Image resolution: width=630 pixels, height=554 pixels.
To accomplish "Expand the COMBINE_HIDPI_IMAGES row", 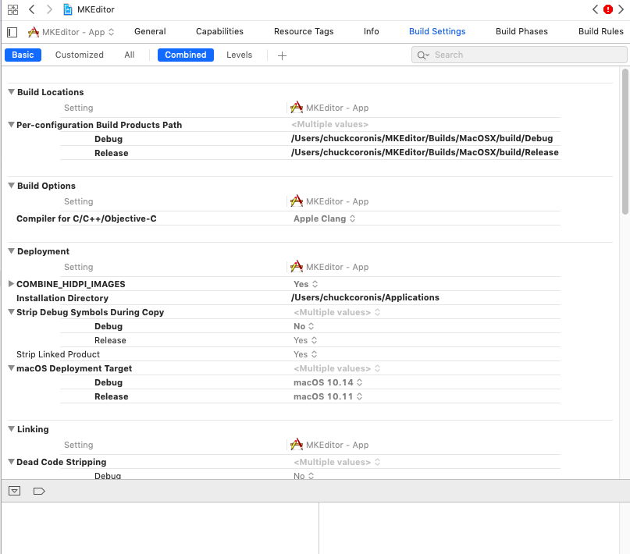I will pyautogui.click(x=11, y=284).
